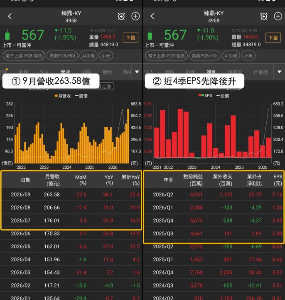The width and height of the screenshot is (285, 300).
Task: Open the 電子上游-PCB-製造 tag in right panel
Action: [x=166, y=56]
